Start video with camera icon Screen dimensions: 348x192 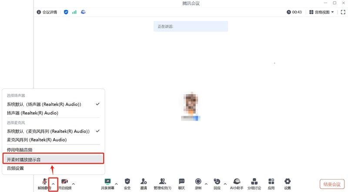(64, 184)
